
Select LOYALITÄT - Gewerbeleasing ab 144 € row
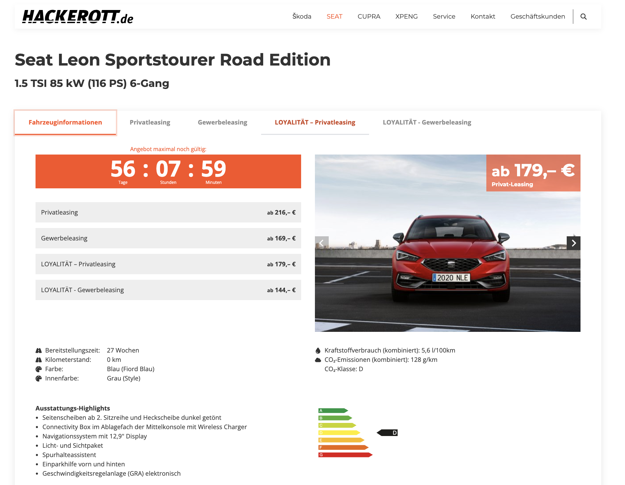pyautogui.click(x=168, y=290)
